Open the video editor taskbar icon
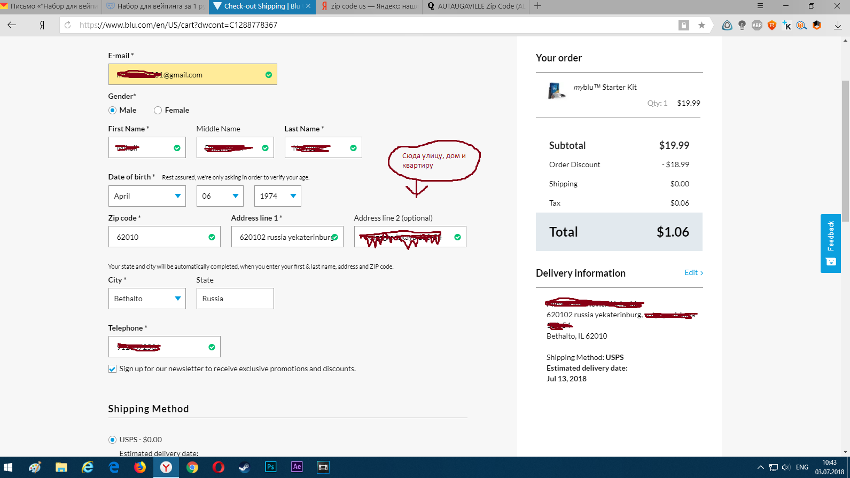Image resolution: width=850 pixels, height=478 pixels. pos(323,467)
